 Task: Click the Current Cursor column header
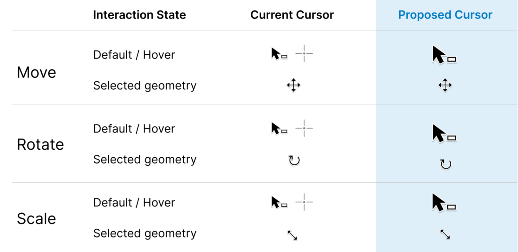pos(292,15)
